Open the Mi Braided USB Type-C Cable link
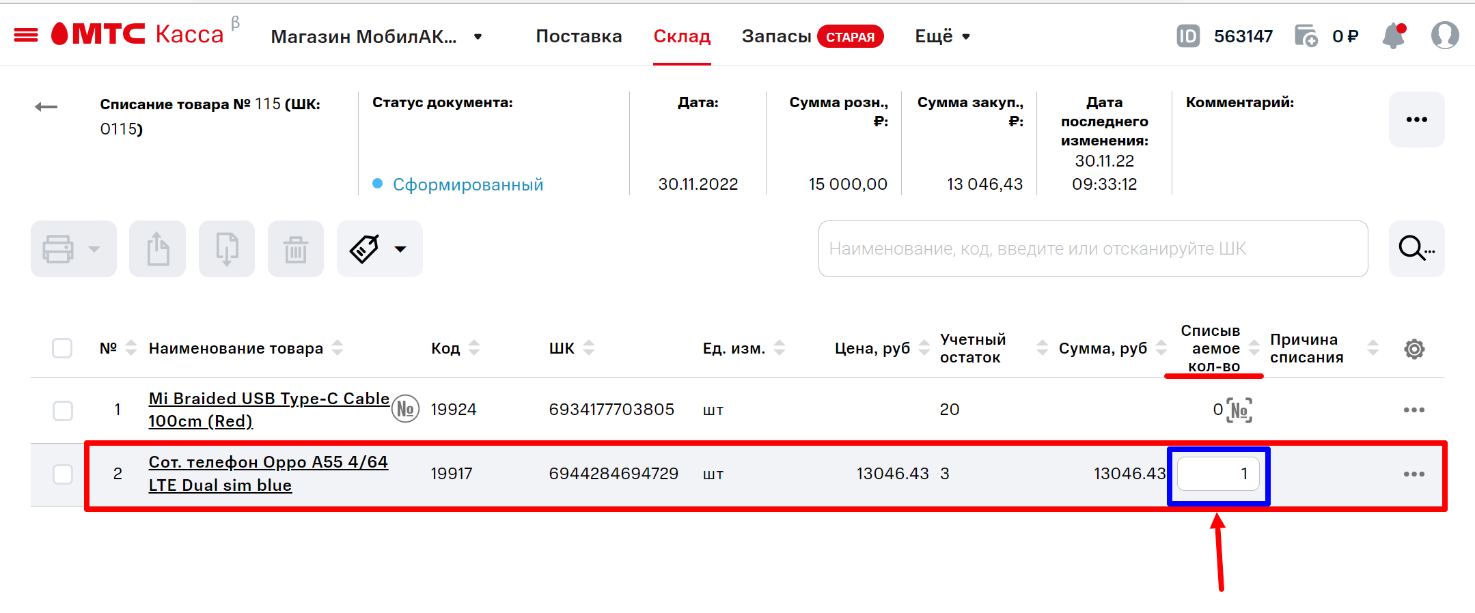Screen dimensions: 1475x613 (269, 410)
